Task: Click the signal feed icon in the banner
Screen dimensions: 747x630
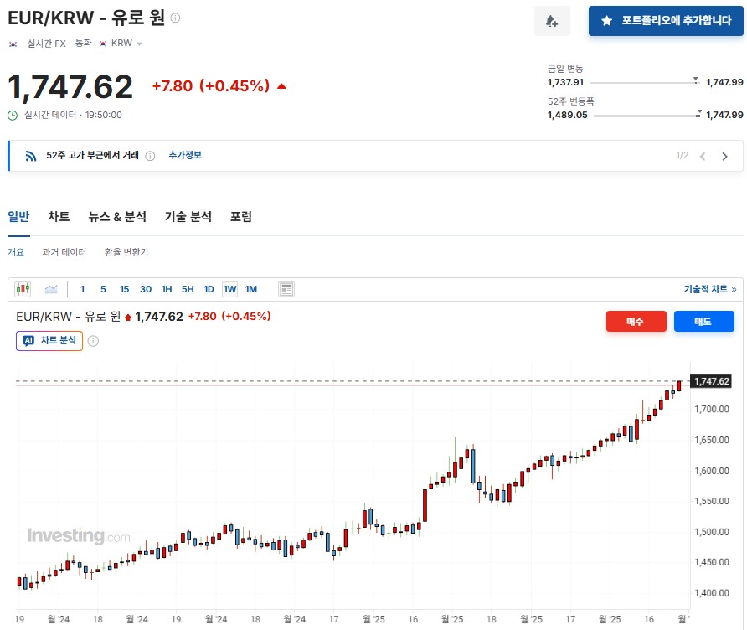Action: (31, 156)
